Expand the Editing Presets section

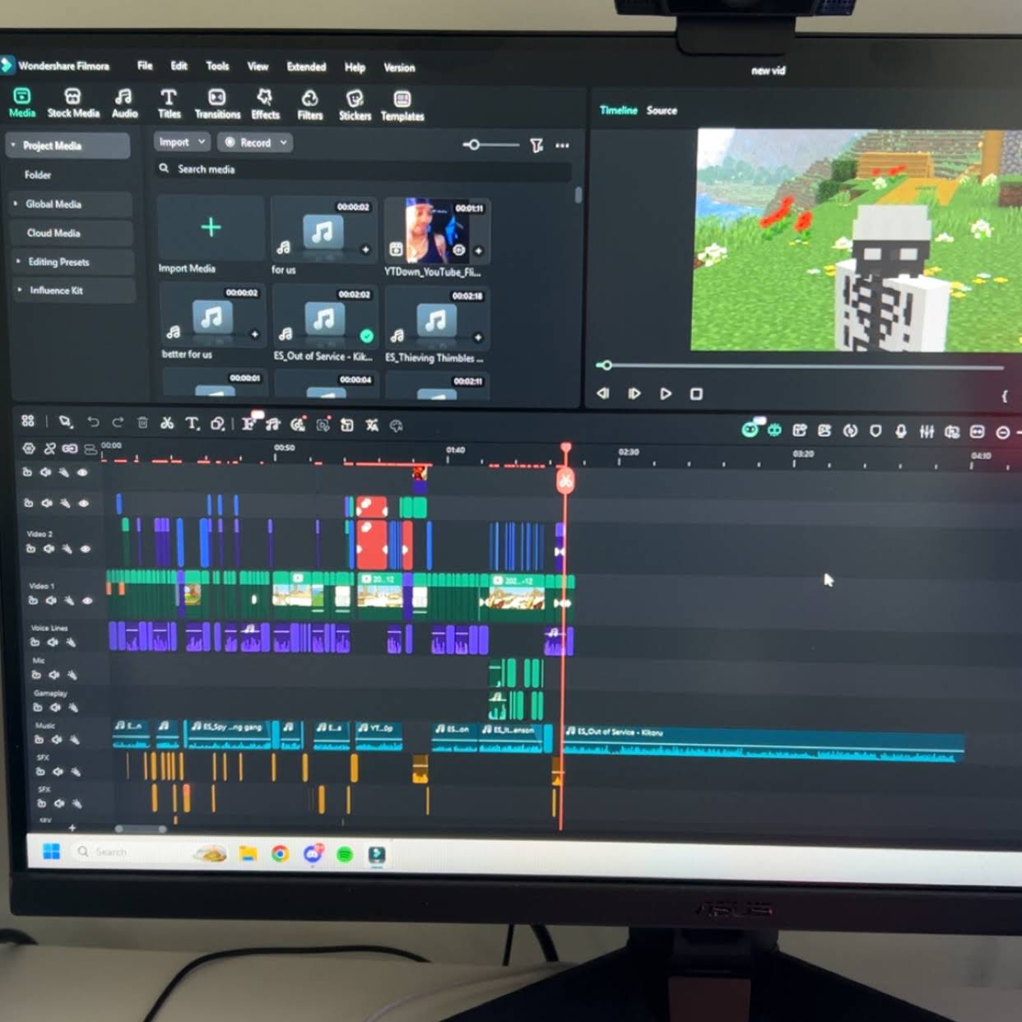18,262
